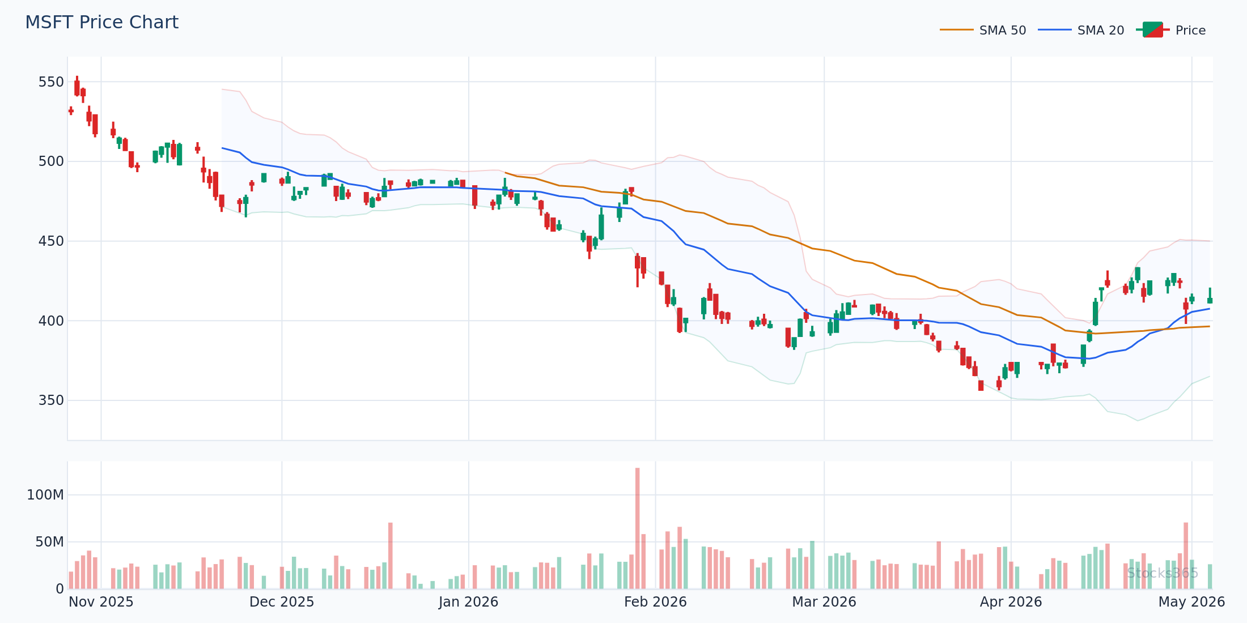Click the 50M volume axis label
Viewport: 1247px width, 623px height.
49,542
